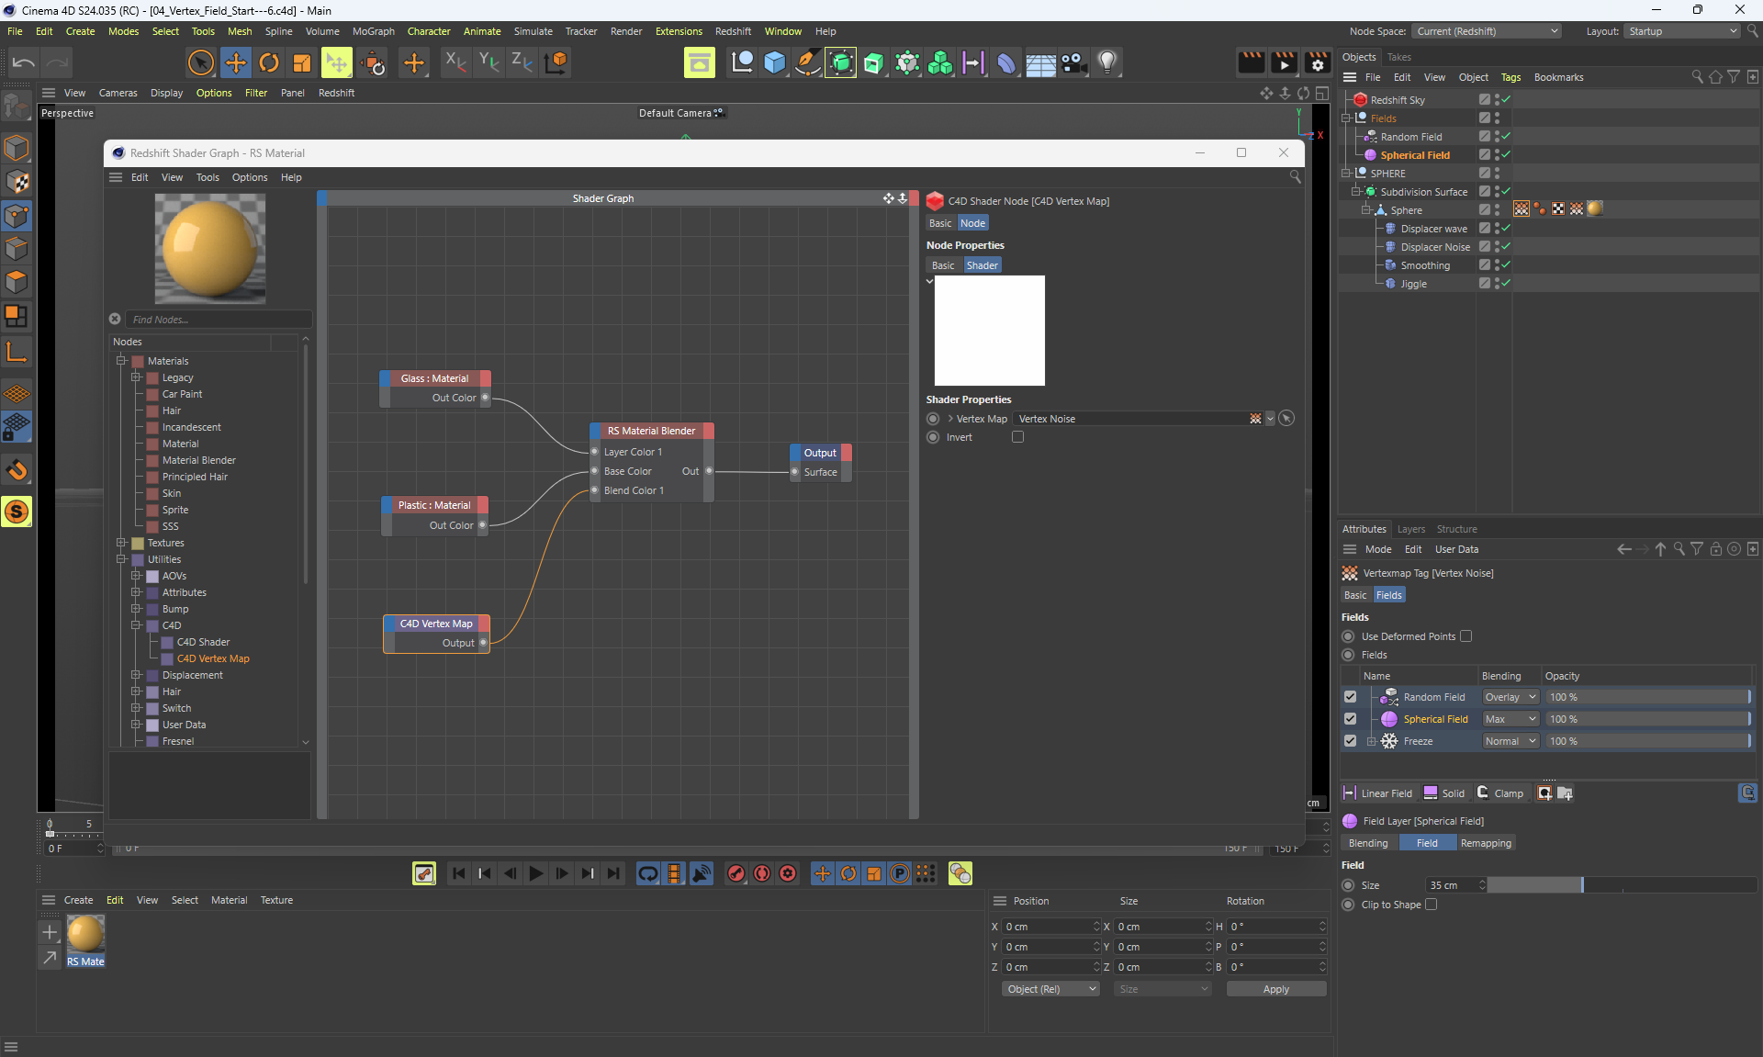This screenshot has height=1057, width=1763.
Task: Adjust the field Size slider
Action: tap(1581, 885)
